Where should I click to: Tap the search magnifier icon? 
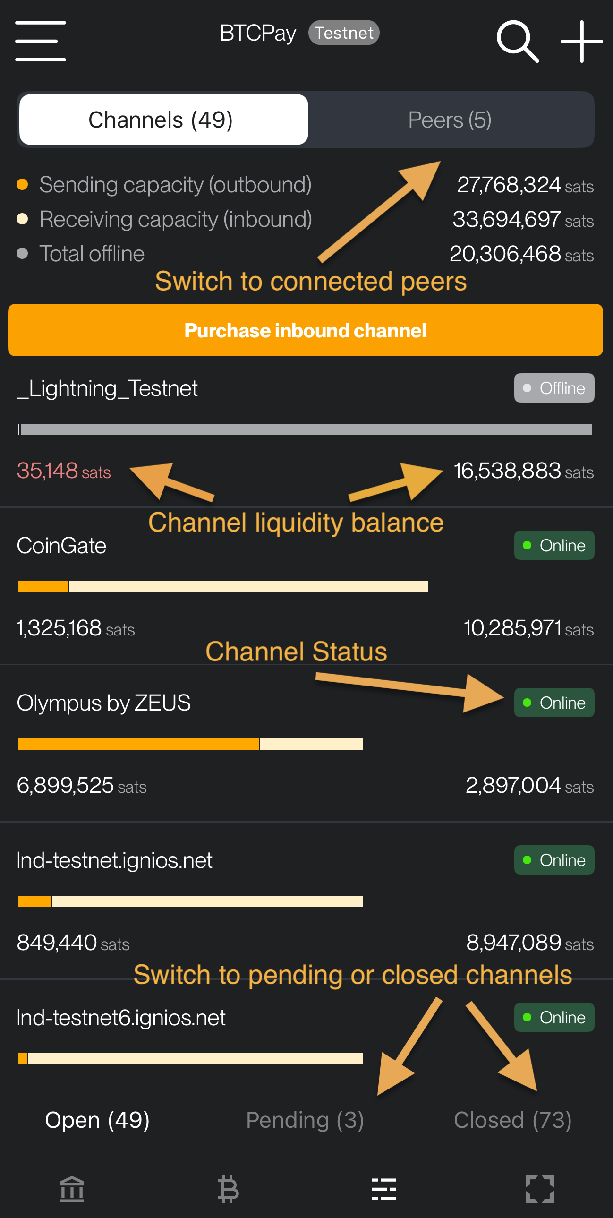click(518, 41)
